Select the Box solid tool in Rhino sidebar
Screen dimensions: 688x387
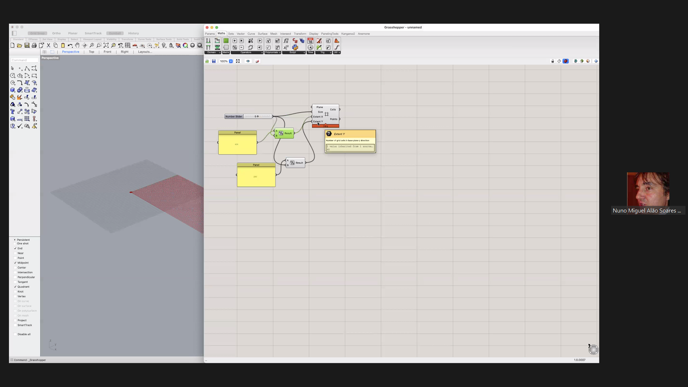coord(13,90)
